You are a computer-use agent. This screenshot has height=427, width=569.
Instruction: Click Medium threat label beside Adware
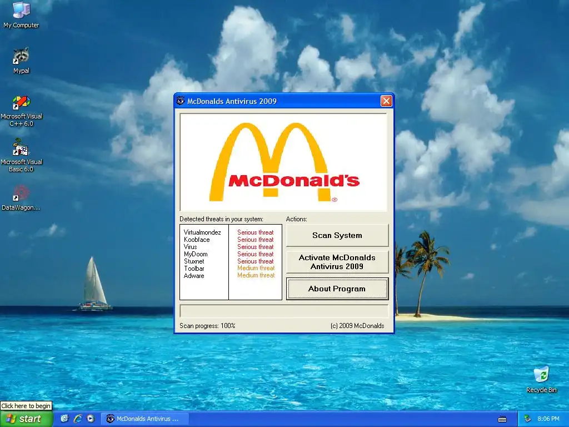click(x=256, y=276)
